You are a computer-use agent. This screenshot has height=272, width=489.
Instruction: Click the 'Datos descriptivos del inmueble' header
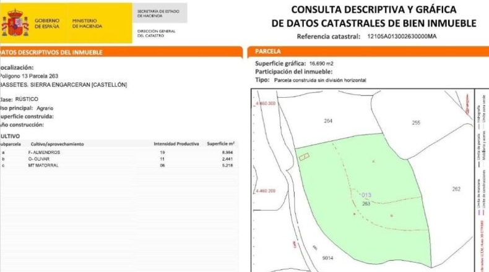click(x=51, y=53)
